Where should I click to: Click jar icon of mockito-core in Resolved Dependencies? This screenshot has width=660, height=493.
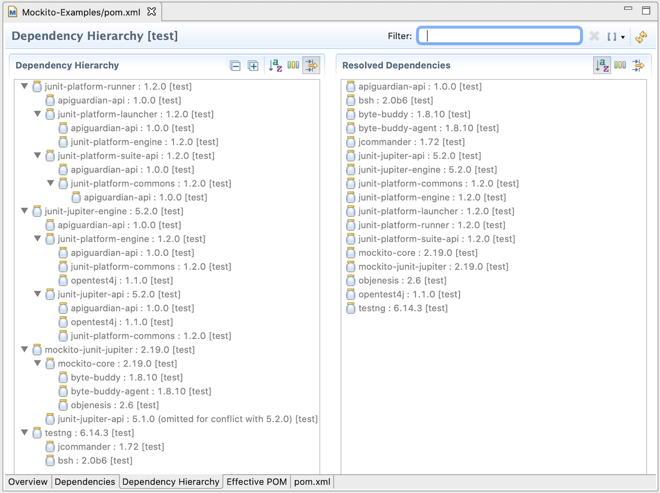point(351,253)
